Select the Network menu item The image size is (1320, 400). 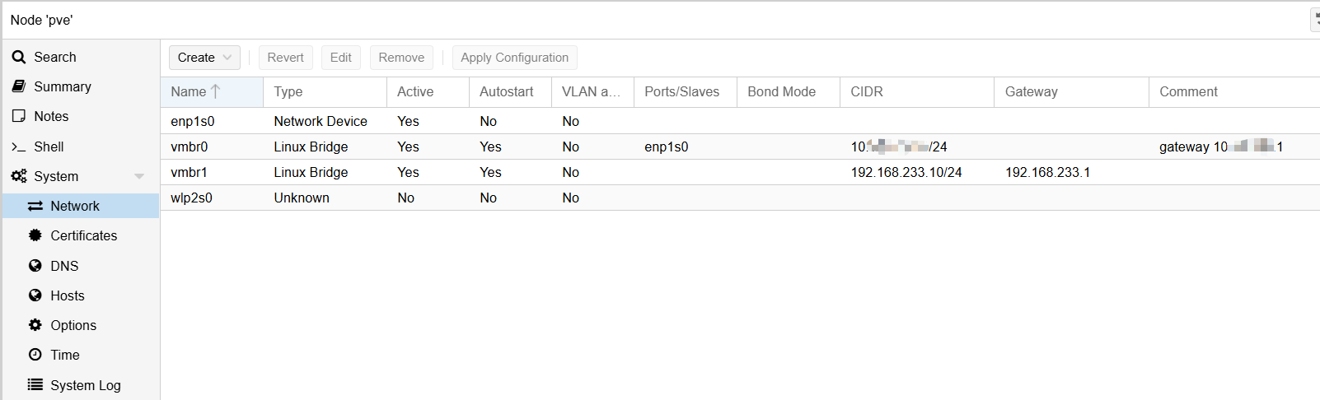point(74,206)
